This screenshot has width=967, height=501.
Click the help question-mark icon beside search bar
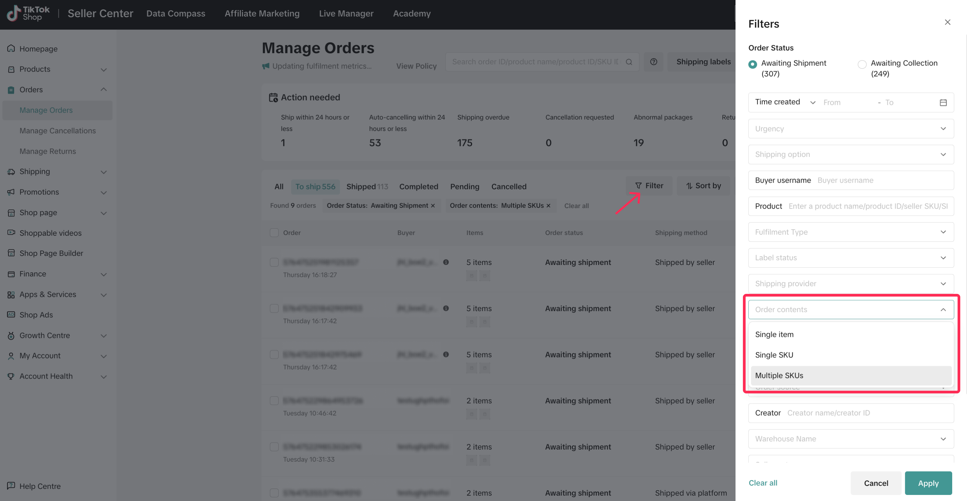pos(653,62)
